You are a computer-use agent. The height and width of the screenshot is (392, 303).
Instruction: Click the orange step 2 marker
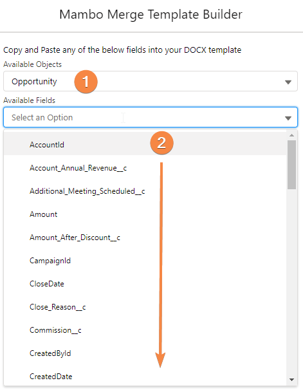pos(161,143)
